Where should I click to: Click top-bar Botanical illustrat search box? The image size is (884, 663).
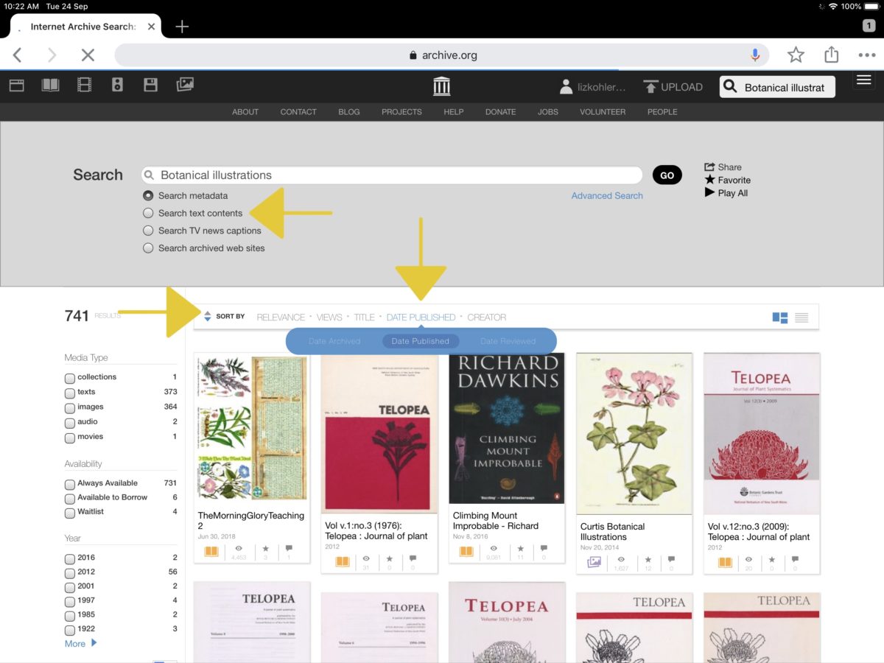[778, 87]
